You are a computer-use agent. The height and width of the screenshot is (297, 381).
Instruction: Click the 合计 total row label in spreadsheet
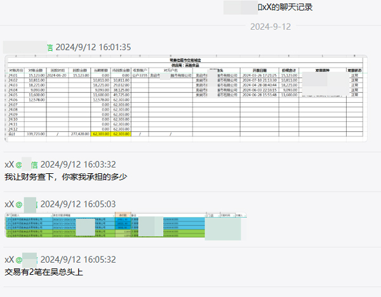14,135
